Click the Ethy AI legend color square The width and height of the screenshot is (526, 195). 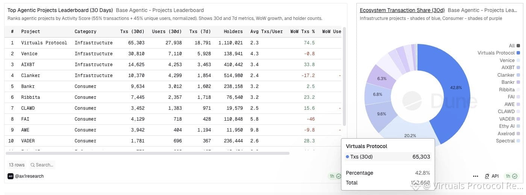click(x=518, y=126)
